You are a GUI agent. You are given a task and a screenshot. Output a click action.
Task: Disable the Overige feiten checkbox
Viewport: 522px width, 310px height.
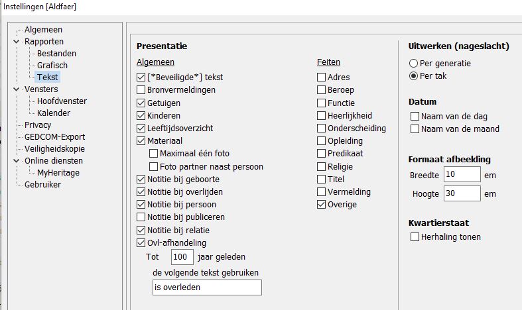322,205
